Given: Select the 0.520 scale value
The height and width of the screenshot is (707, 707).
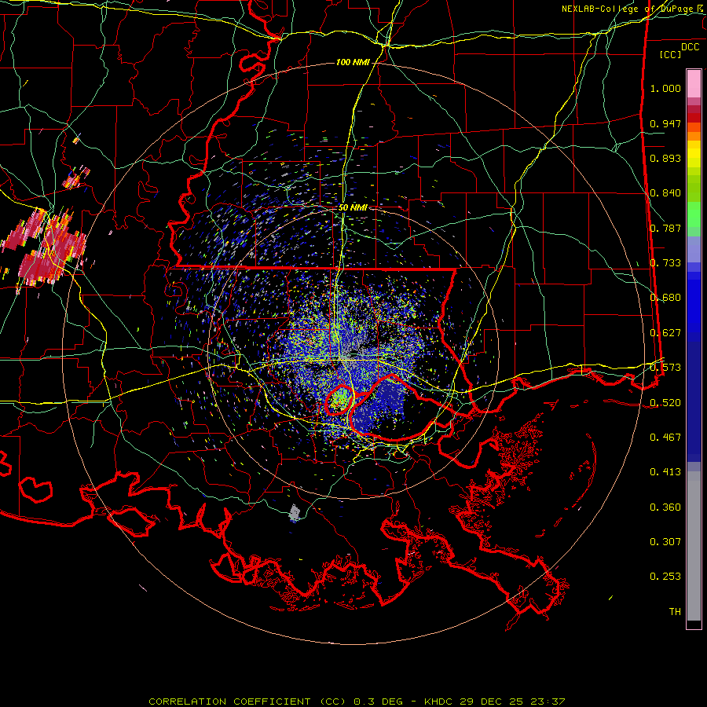Looking at the screenshot, I should pyautogui.click(x=665, y=403).
